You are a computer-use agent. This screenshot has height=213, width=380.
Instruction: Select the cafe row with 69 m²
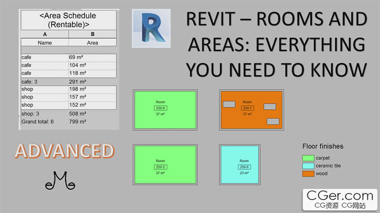[69, 58]
